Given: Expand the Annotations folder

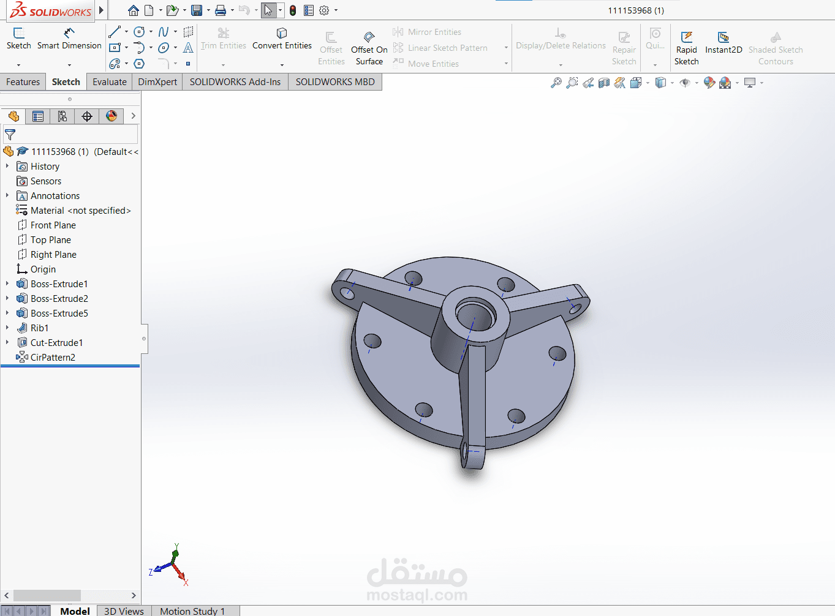Looking at the screenshot, I should [7, 195].
